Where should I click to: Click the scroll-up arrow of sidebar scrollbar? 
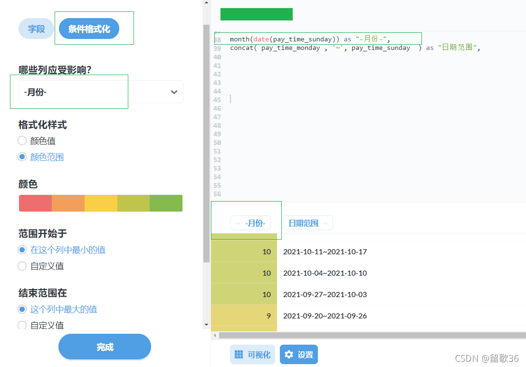click(206, 3)
